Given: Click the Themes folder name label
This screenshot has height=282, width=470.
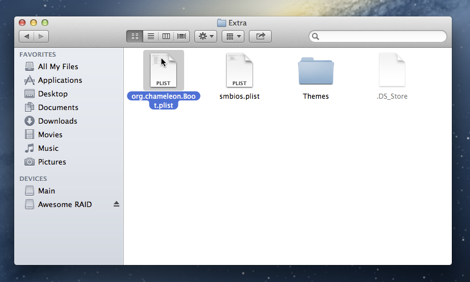Looking at the screenshot, I should coord(315,96).
